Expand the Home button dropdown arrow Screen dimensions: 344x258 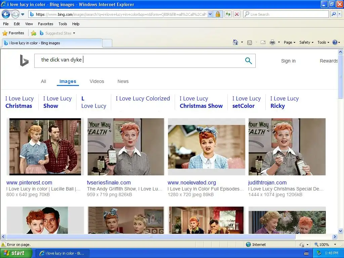coord(242,42)
